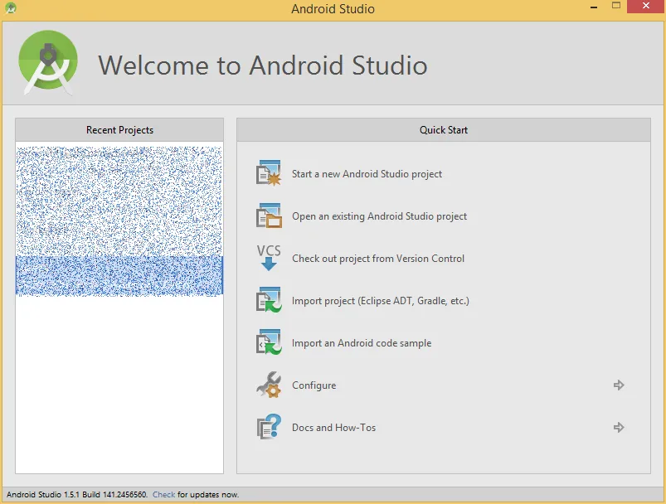Click the VCS checkout arrow icon
This screenshot has width=666, height=504.
pyautogui.click(x=269, y=258)
